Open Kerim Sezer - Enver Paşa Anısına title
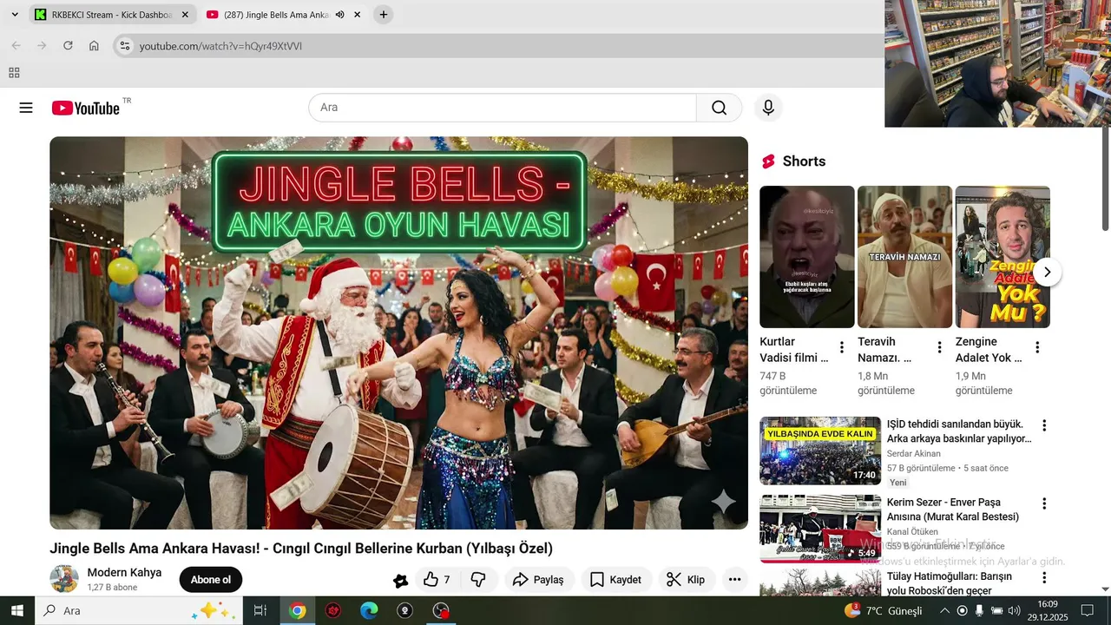This screenshot has width=1111, height=625. pos(953,510)
